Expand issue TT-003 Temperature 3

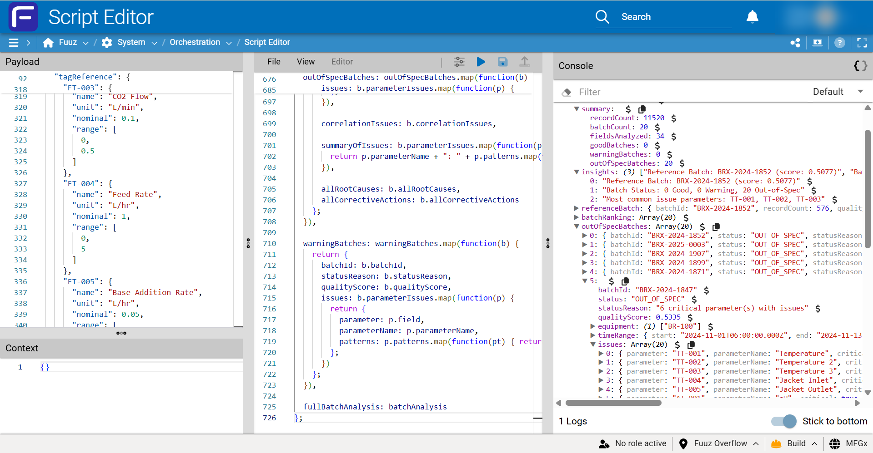(x=601, y=371)
